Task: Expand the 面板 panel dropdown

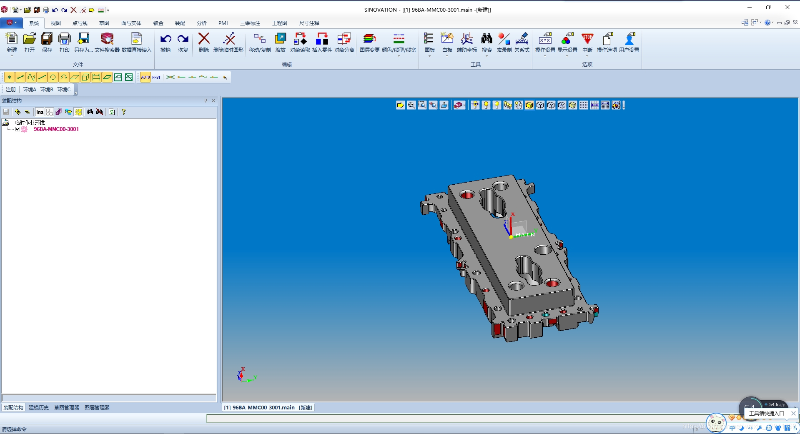Action: tap(429, 56)
